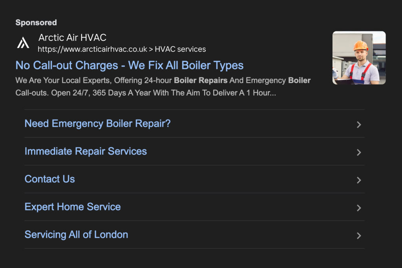Click bold 'Boiler Repairs' in the description
This screenshot has height=268, width=402.
[x=201, y=80]
